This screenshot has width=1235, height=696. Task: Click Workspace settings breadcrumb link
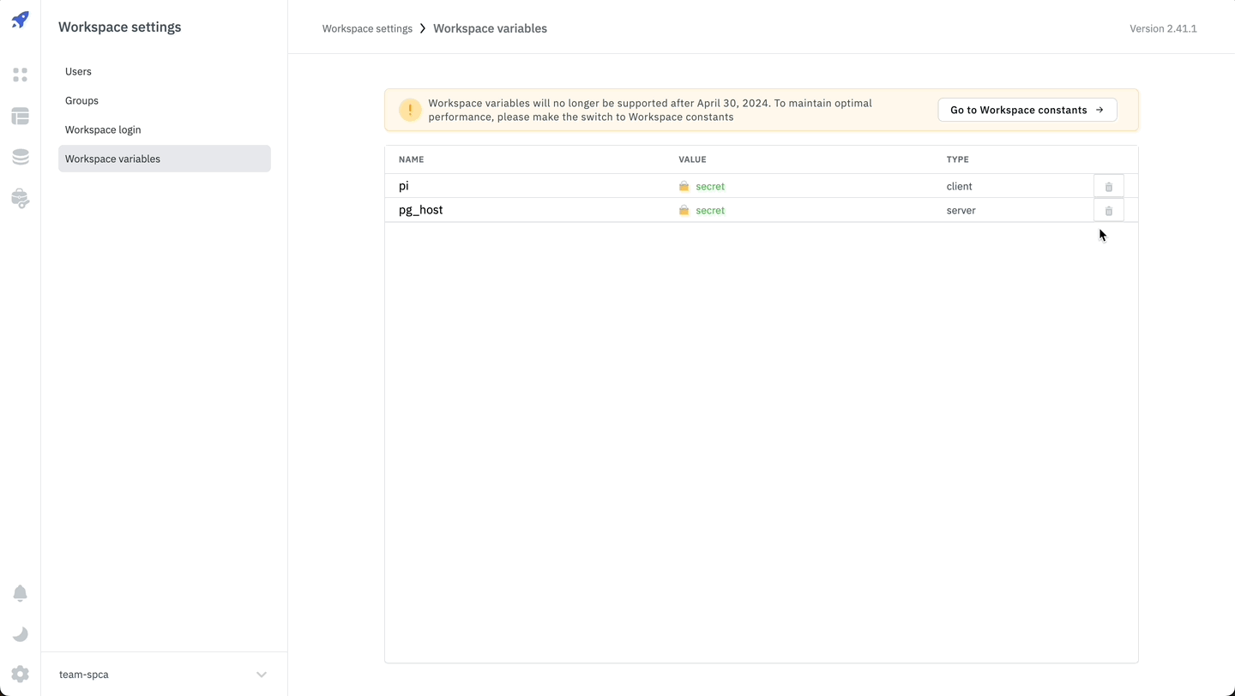click(x=367, y=28)
